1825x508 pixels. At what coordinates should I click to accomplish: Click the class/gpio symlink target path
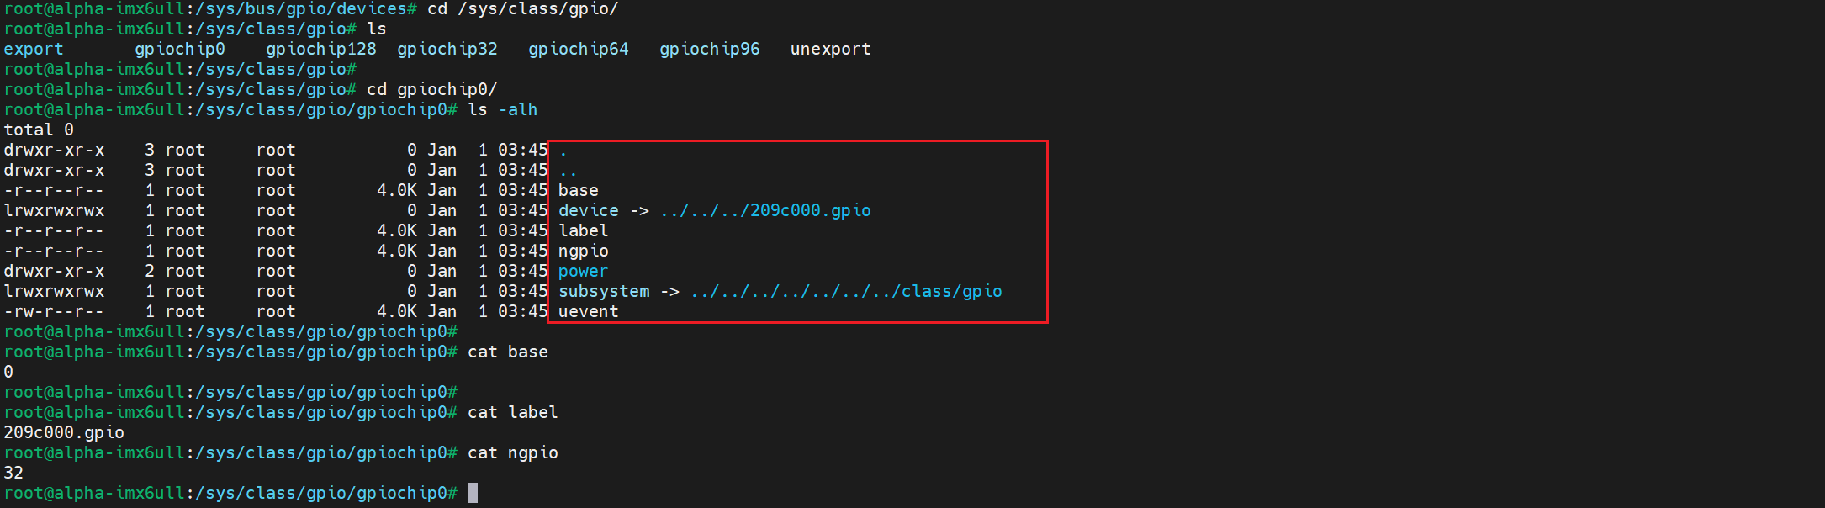[x=846, y=292]
